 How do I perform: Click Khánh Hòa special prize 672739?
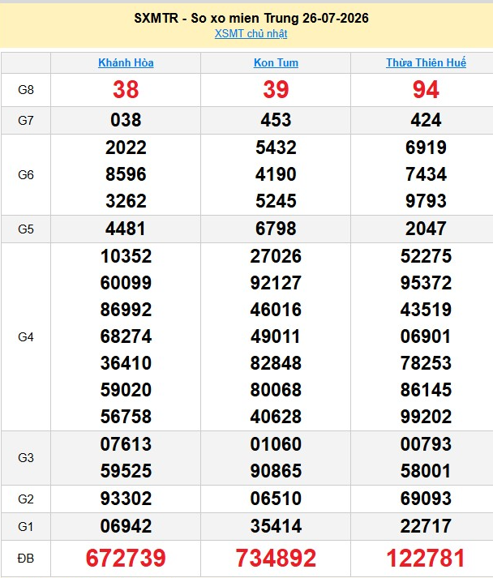(126, 558)
